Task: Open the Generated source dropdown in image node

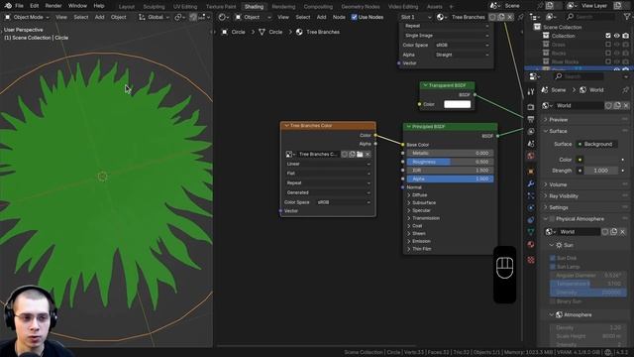Action: click(328, 192)
